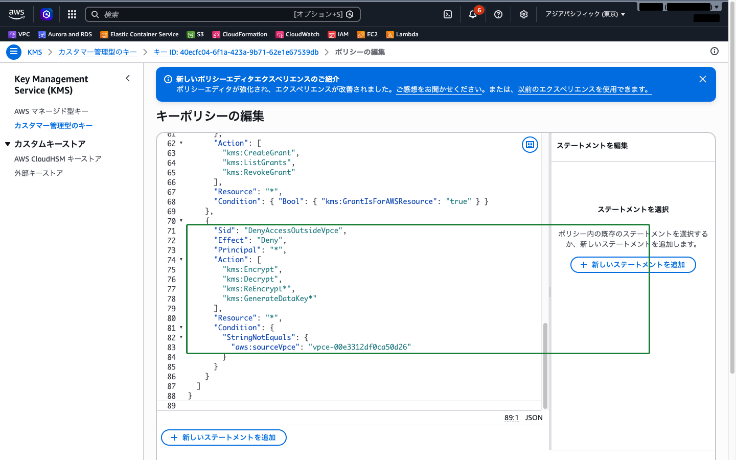
Task: Open the IAM service shortcut
Action: tap(338, 34)
